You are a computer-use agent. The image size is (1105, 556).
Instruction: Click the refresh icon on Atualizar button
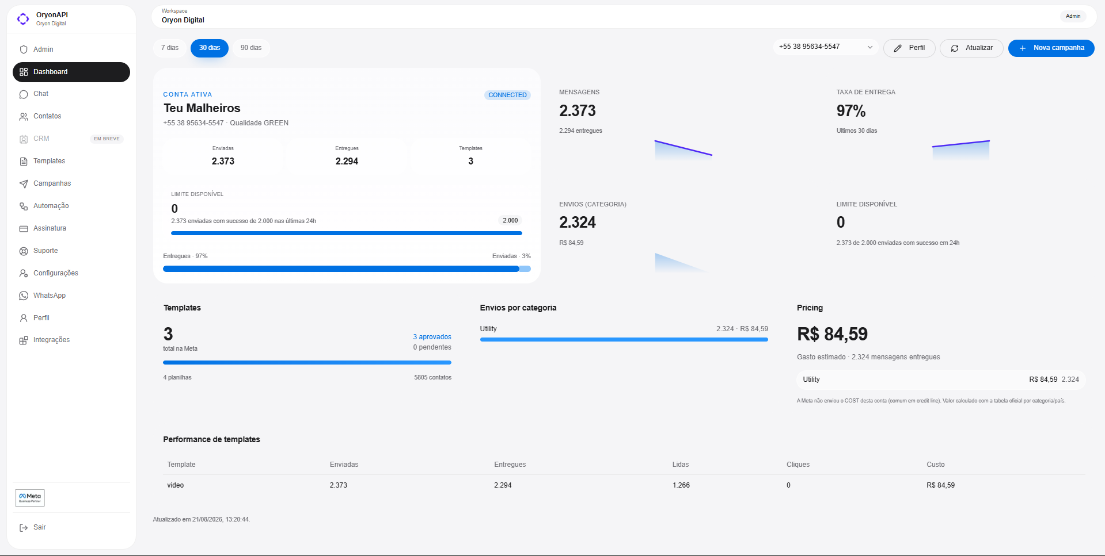point(955,48)
